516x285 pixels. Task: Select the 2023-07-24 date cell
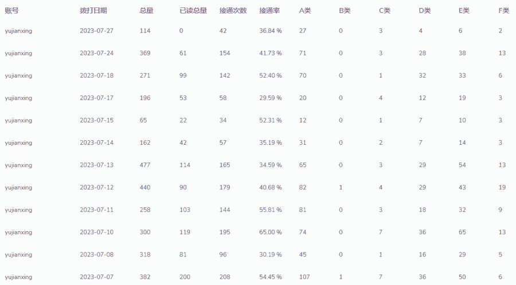(96, 53)
